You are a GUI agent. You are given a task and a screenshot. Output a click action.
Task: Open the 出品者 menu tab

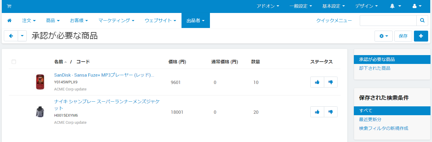coord(195,21)
